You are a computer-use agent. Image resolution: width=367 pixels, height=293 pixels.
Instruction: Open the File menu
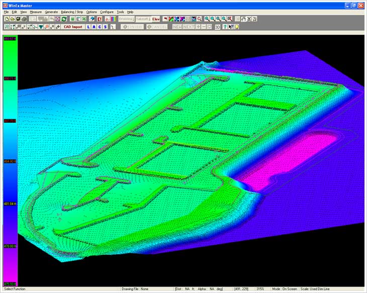point(7,12)
